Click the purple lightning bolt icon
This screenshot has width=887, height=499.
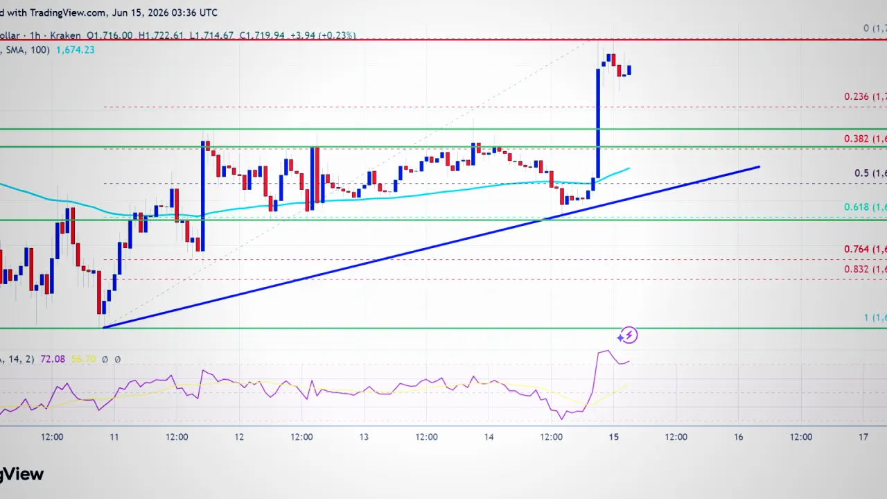629,335
